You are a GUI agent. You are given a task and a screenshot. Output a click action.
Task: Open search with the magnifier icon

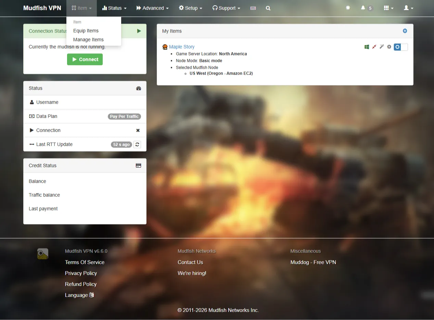268,8
